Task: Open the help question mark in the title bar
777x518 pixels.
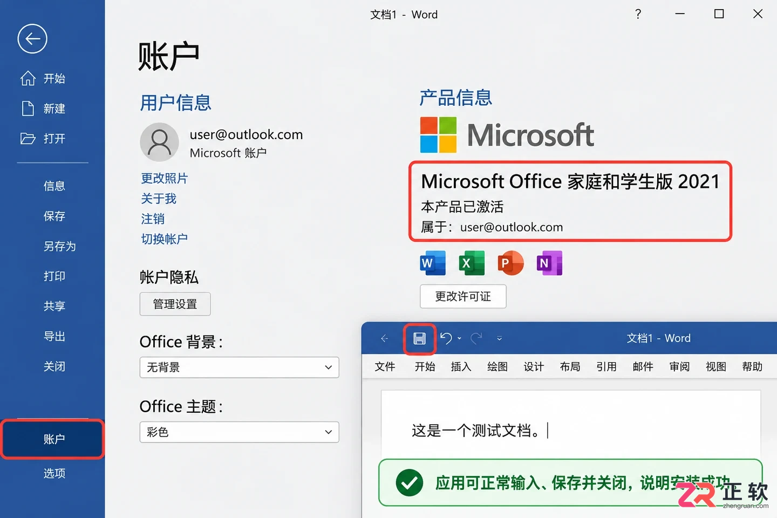Action: tap(638, 14)
